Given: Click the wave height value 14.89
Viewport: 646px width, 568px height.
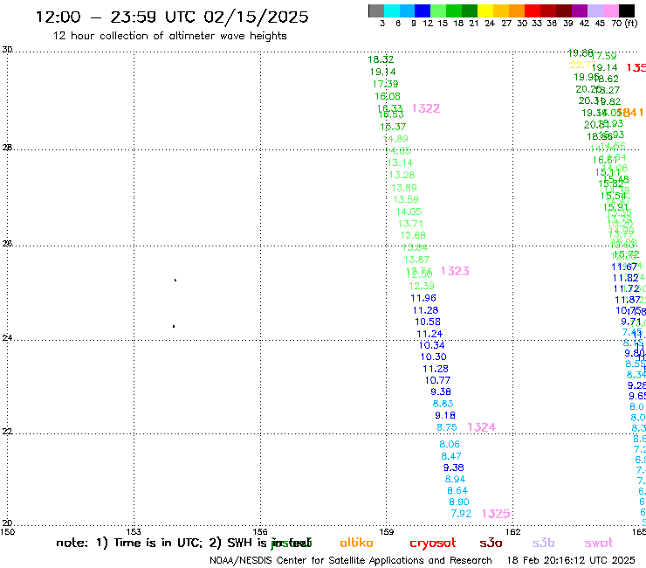Looking at the screenshot, I should click(x=395, y=139).
